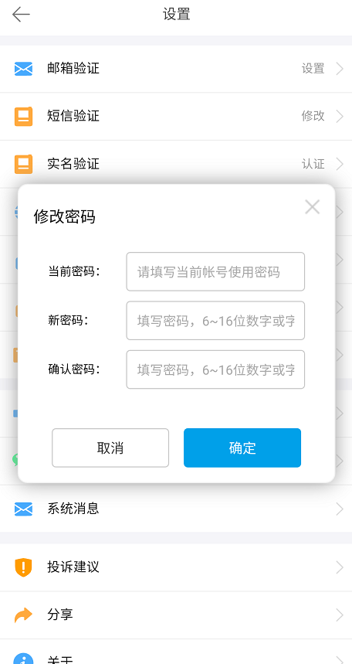
Task: Click the 投诉建议 shield icon
Action: [x=23, y=567]
